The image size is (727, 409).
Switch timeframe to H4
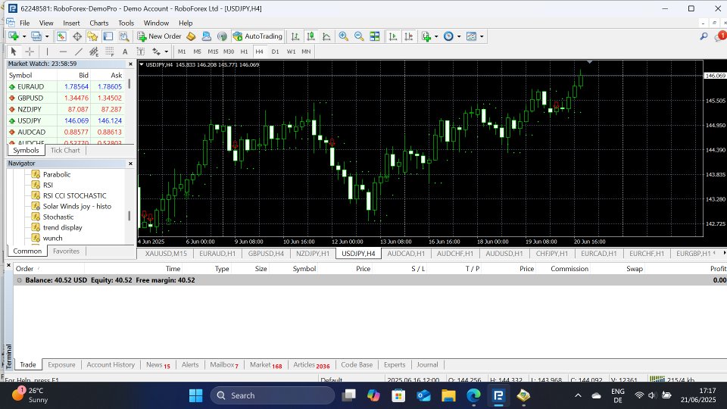259,52
